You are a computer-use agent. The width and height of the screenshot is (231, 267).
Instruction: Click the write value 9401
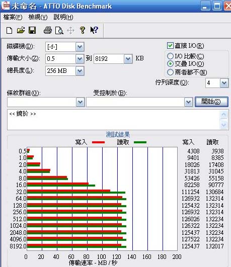click(x=193, y=158)
